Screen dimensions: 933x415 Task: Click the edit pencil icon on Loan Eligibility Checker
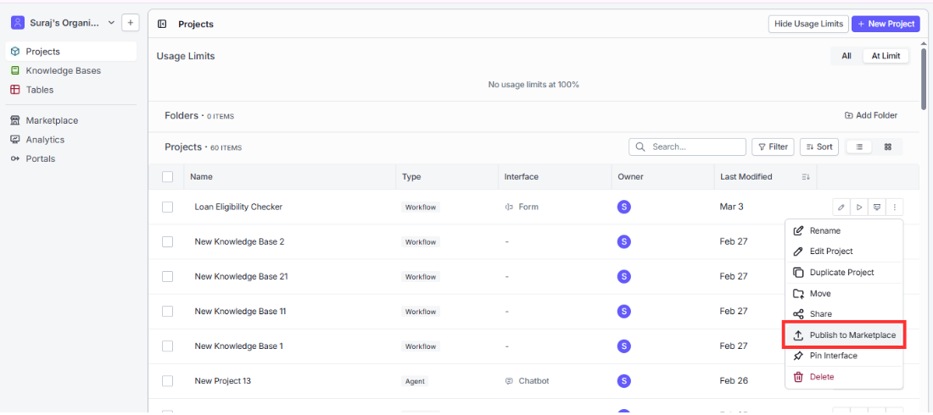pos(841,207)
